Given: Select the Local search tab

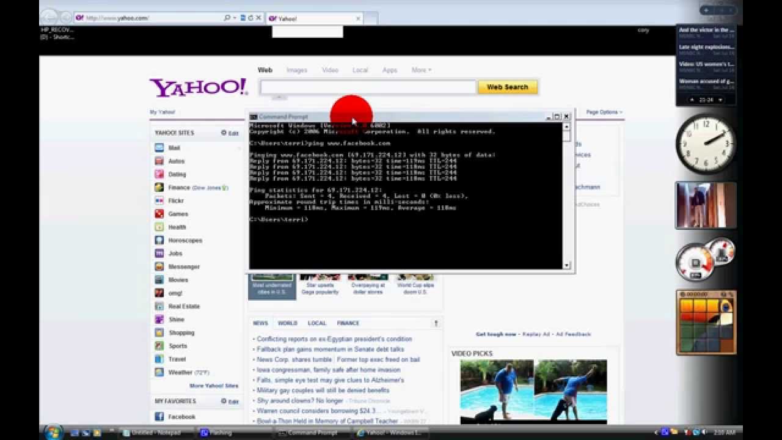Looking at the screenshot, I should (x=360, y=70).
